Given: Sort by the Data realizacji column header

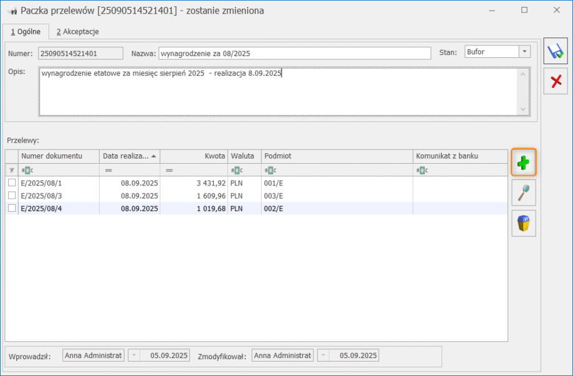Looking at the screenshot, I should [129, 156].
